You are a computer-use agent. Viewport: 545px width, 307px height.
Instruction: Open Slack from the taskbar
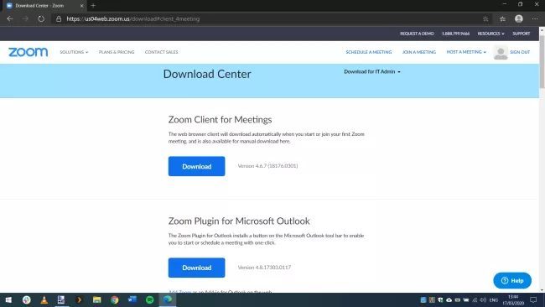tap(27, 299)
